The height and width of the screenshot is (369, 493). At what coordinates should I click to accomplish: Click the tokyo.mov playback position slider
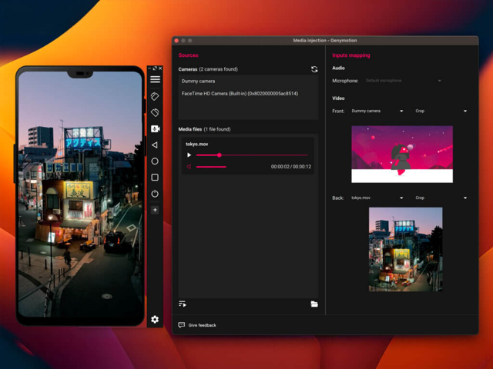pos(252,155)
